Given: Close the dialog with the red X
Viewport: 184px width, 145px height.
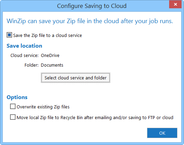Looking at the screenshot, I should coord(175,4).
